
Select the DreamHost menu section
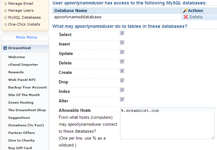pyautogui.click(x=25, y=48)
